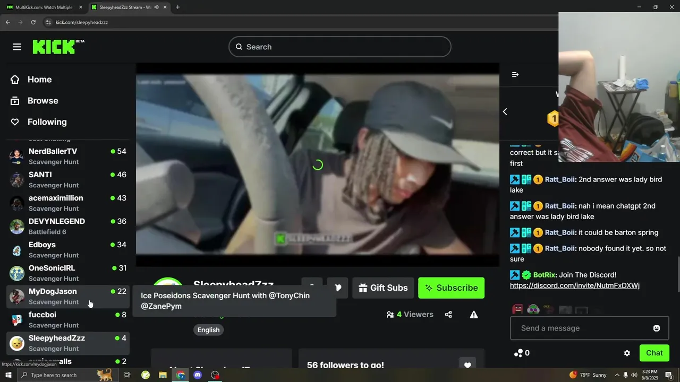This screenshot has width=680, height=382.
Task: Open volume control in tray
Action: coord(634,375)
